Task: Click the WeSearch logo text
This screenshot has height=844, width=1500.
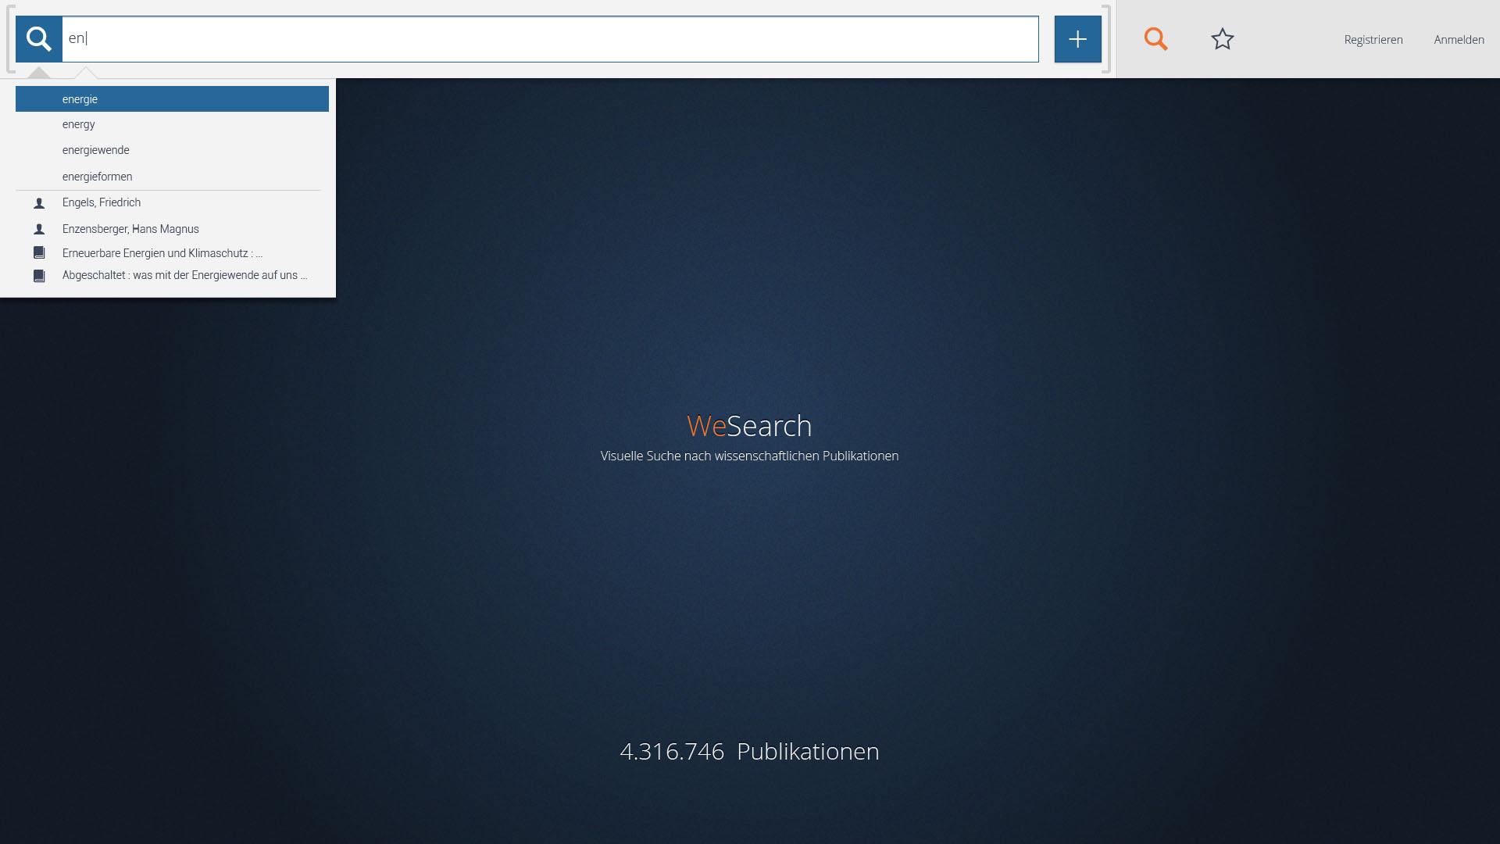Action: pyautogui.click(x=748, y=426)
